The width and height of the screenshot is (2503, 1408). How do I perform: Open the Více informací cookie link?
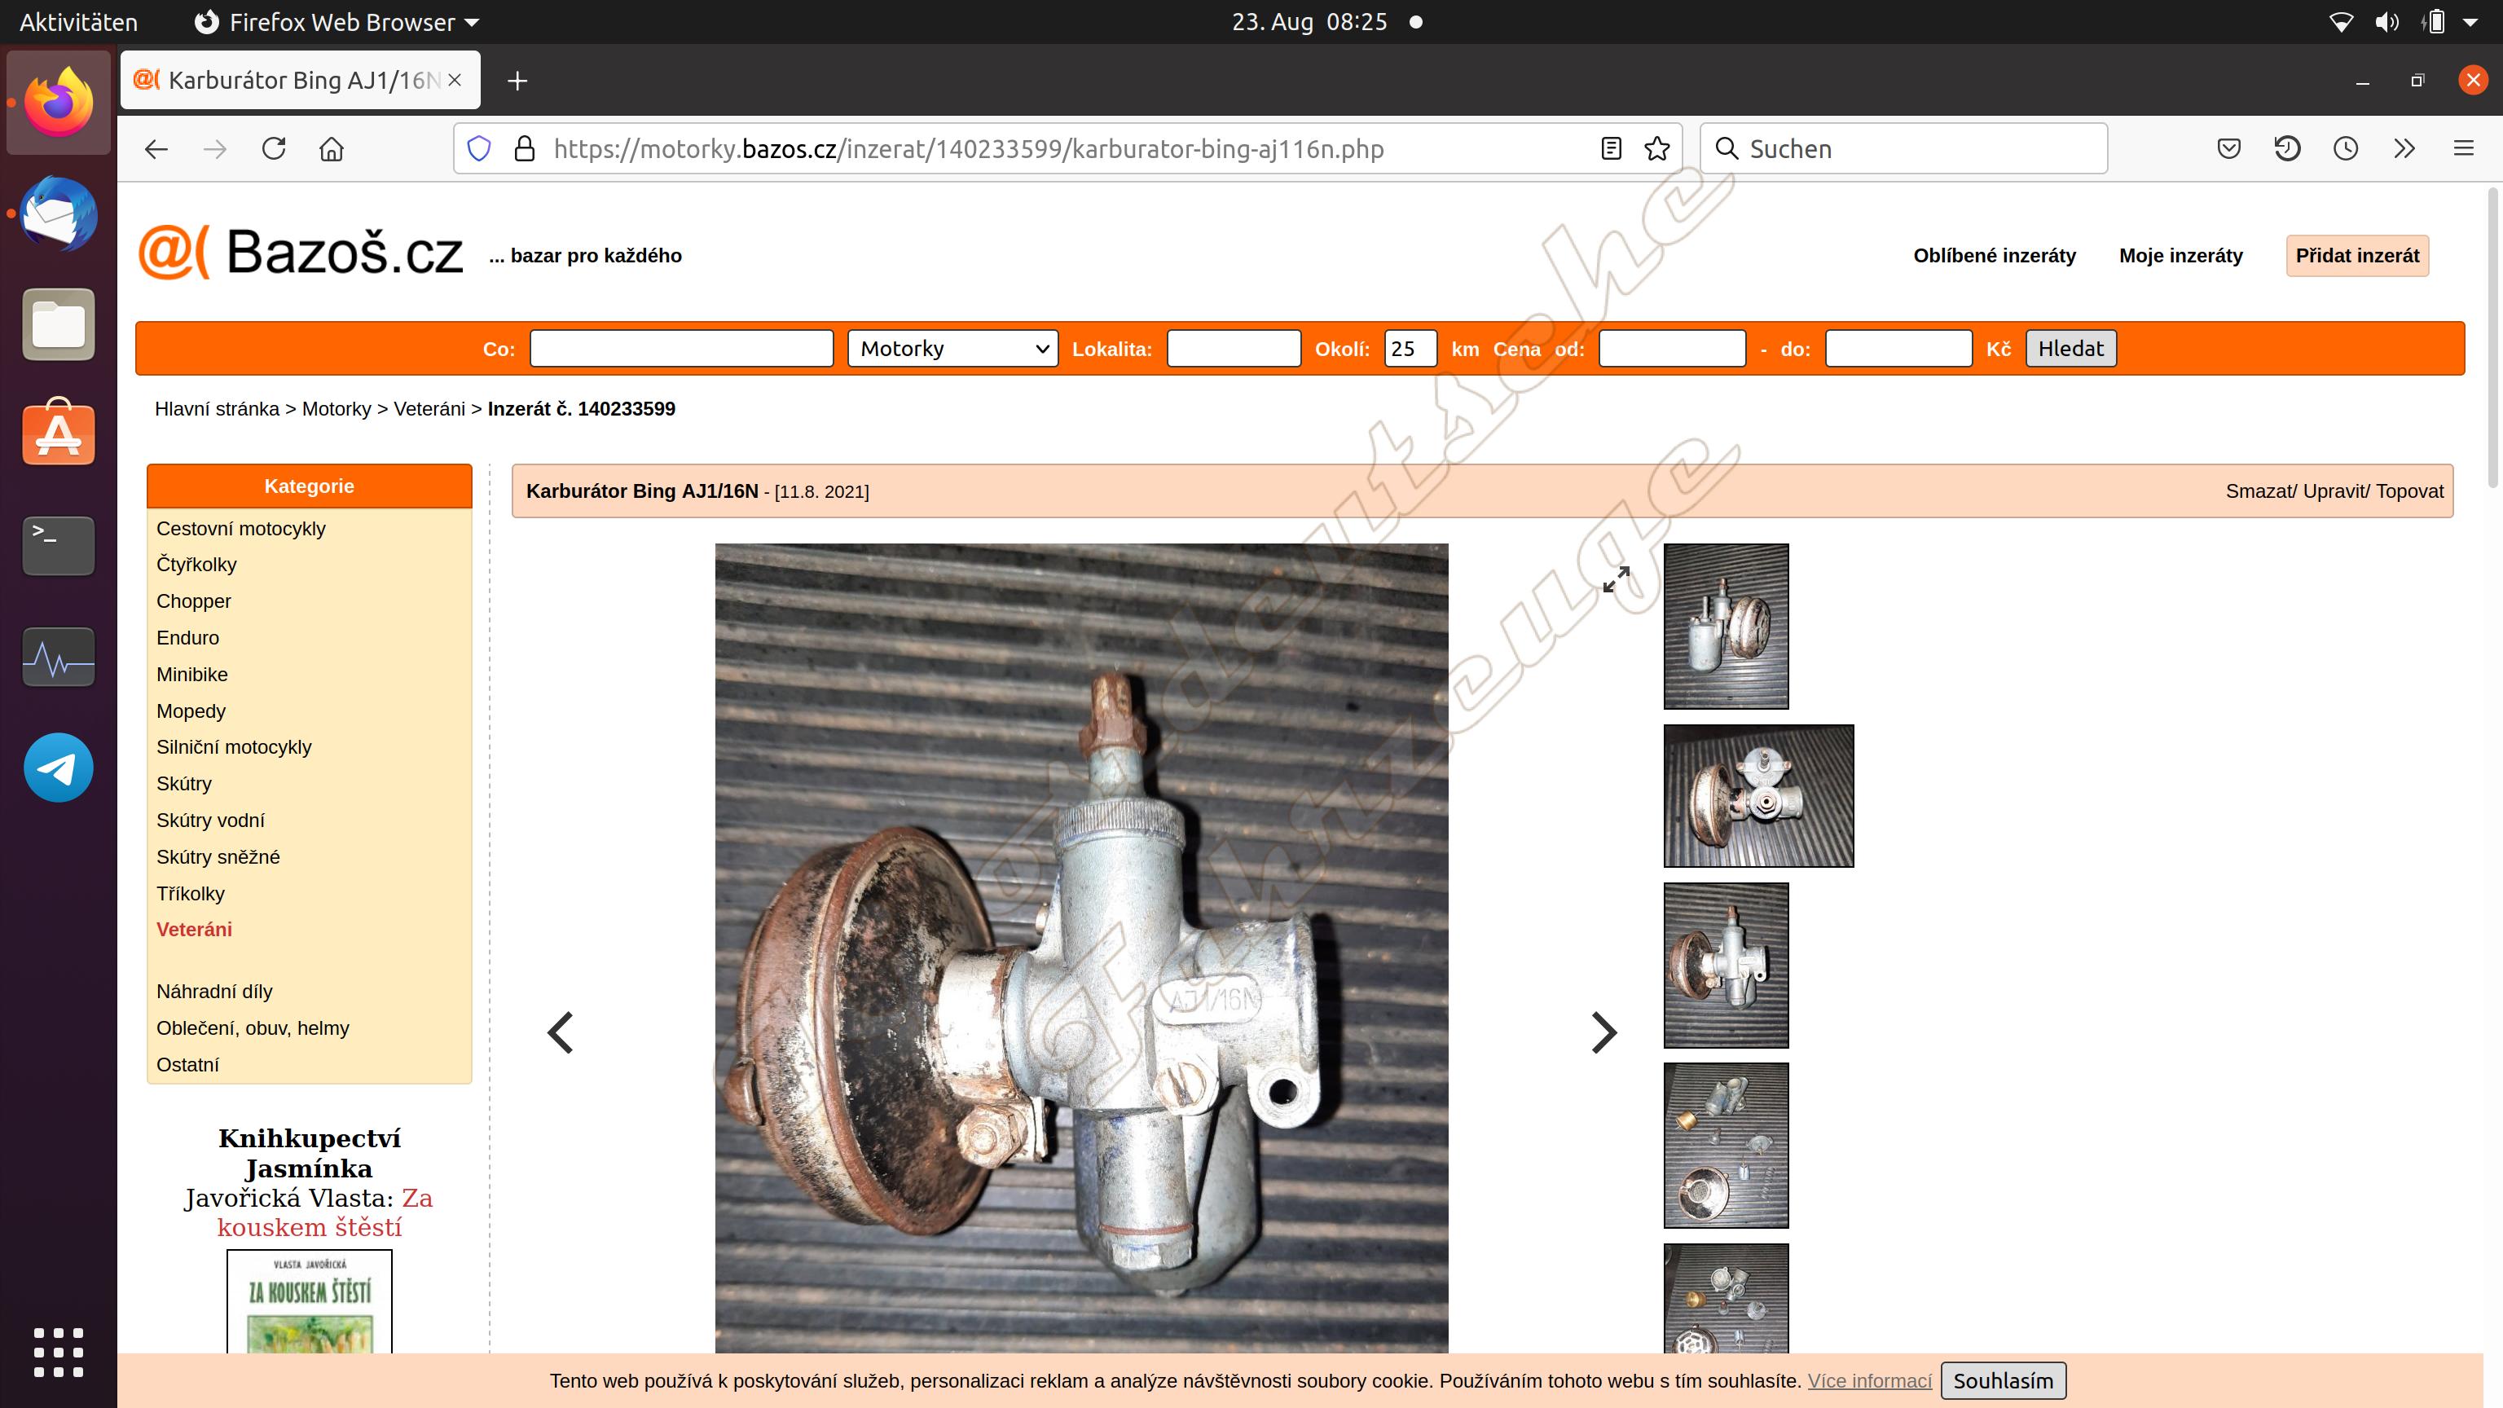tap(1869, 1381)
